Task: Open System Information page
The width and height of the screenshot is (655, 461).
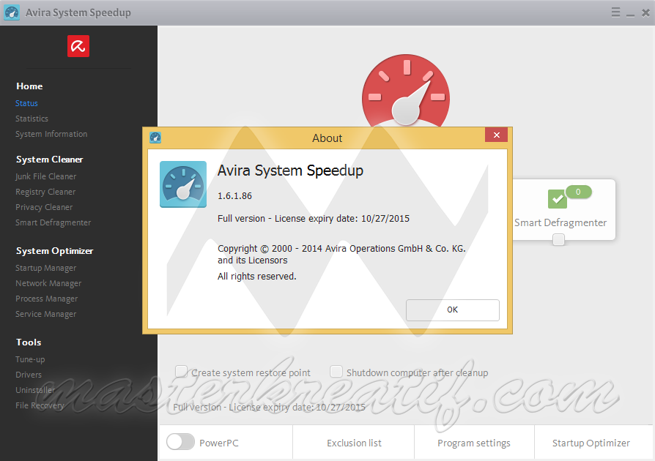Action: [x=51, y=134]
